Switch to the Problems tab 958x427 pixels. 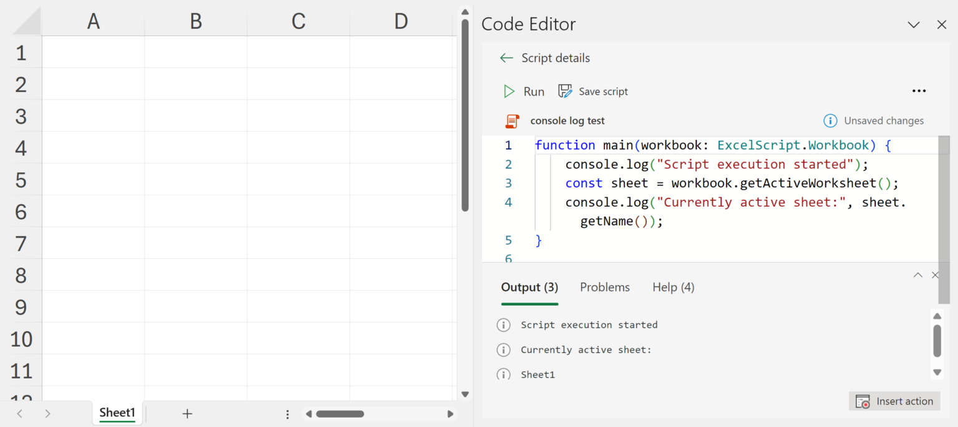[604, 287]
